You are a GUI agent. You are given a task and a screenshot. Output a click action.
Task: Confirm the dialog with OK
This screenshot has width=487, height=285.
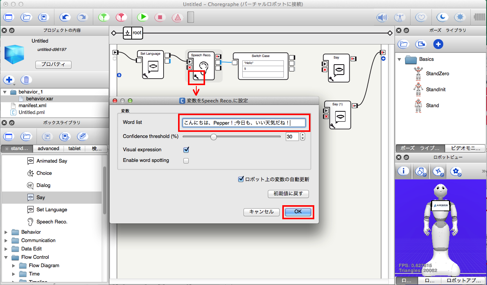pos(298,212)
